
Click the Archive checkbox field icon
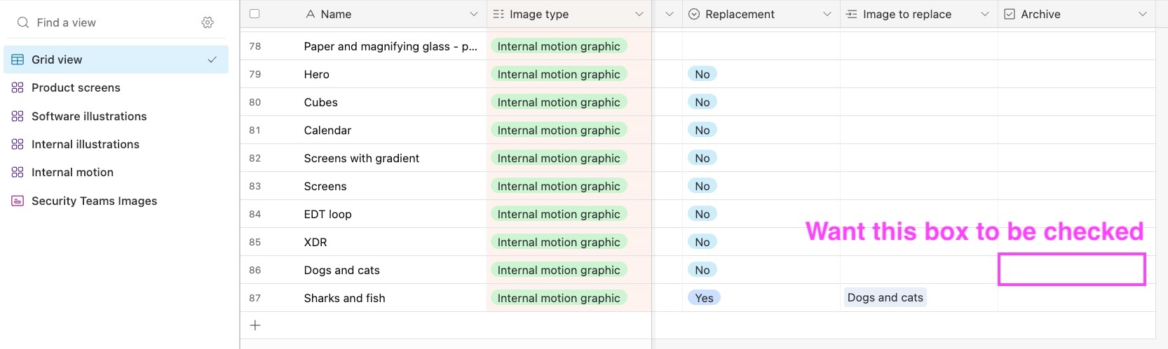pyautogui.click(x=1010, y=14)
